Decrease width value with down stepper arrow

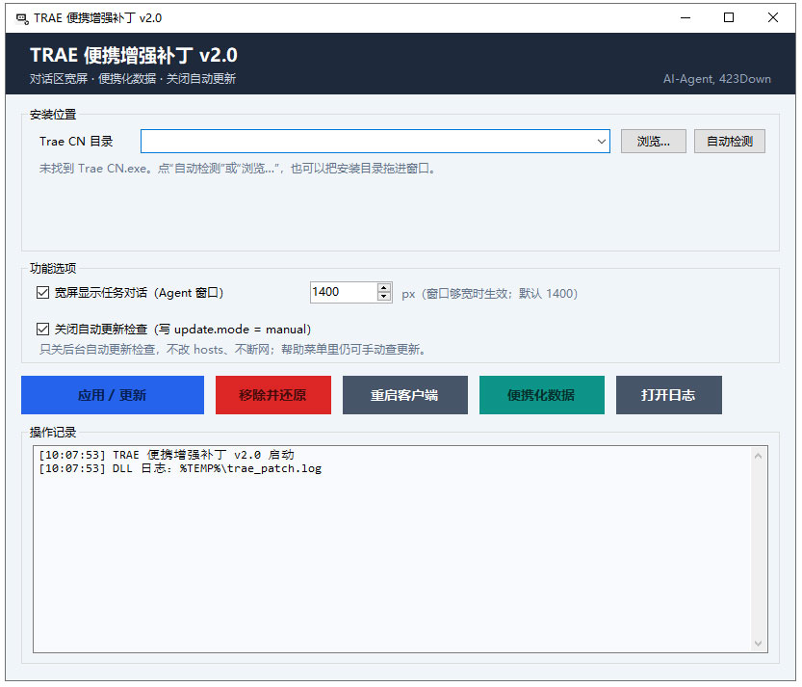[x=384, y=297]
